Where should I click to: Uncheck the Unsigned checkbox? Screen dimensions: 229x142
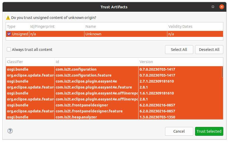[9, 34]
